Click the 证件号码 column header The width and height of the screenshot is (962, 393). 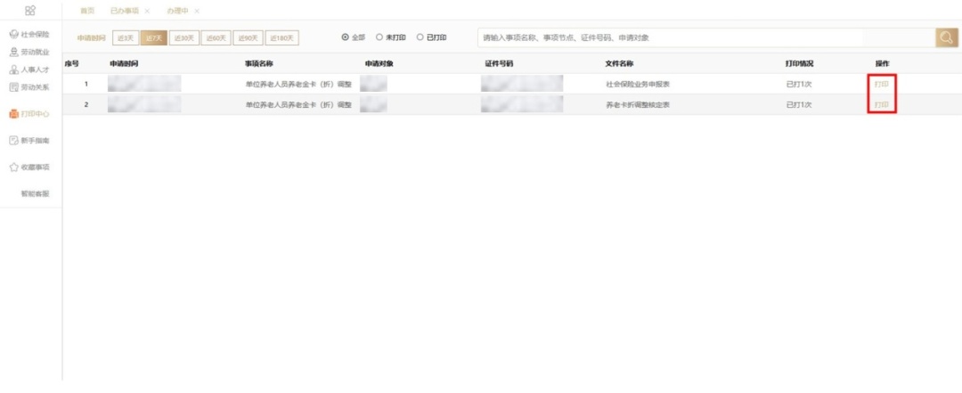[x=499, y=63]
